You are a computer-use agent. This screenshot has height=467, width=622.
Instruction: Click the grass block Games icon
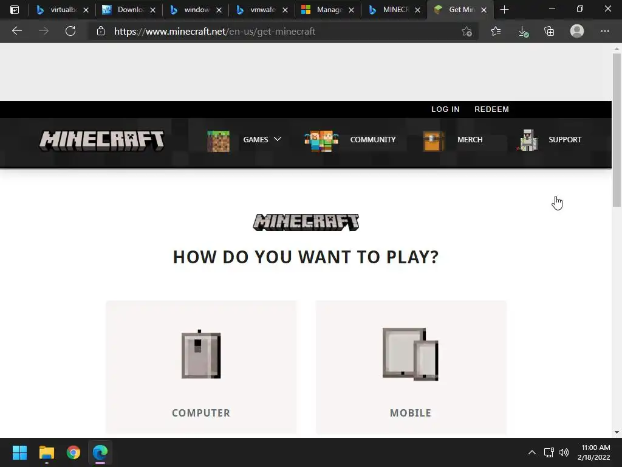click(x=218, y=141)
